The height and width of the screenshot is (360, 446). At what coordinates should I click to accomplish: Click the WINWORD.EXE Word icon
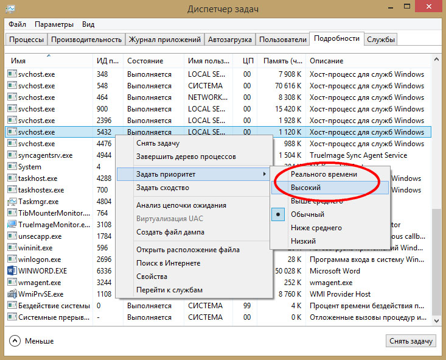click(x=12, y=270)
